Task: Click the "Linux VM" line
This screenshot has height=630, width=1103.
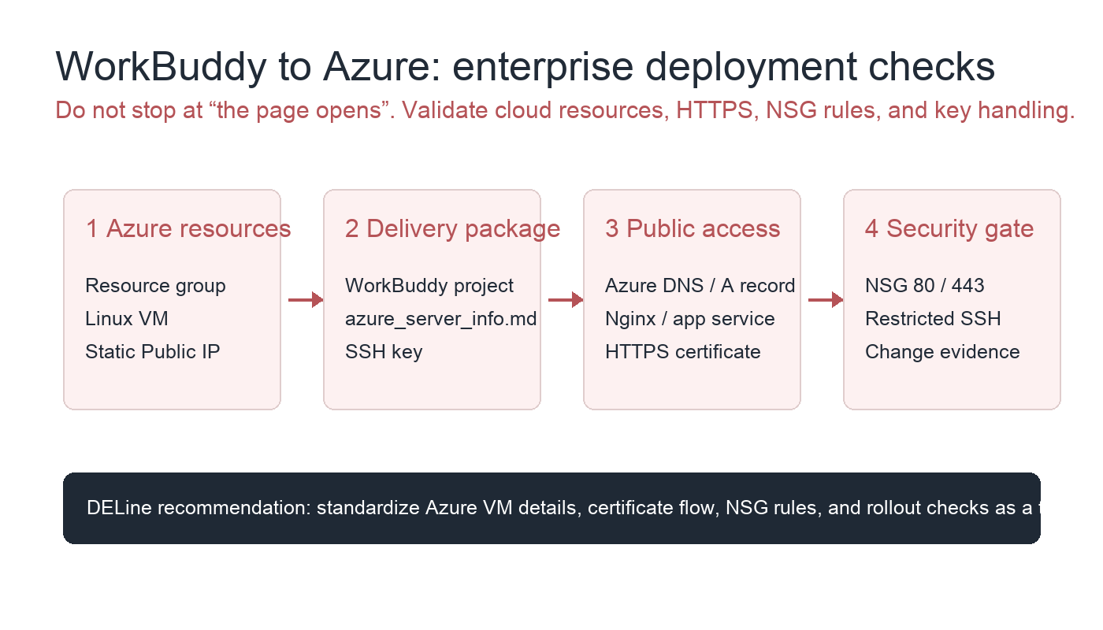Action: click(x=127, y=319)
